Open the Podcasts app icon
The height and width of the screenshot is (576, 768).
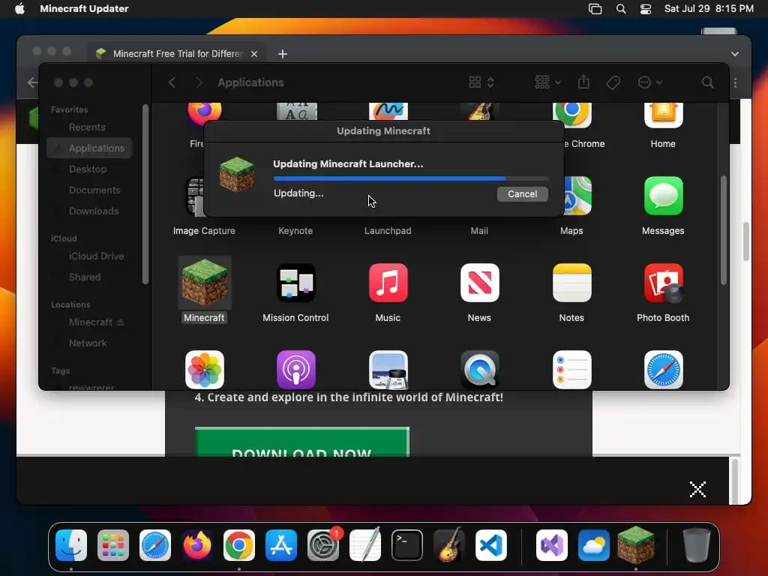295,369
